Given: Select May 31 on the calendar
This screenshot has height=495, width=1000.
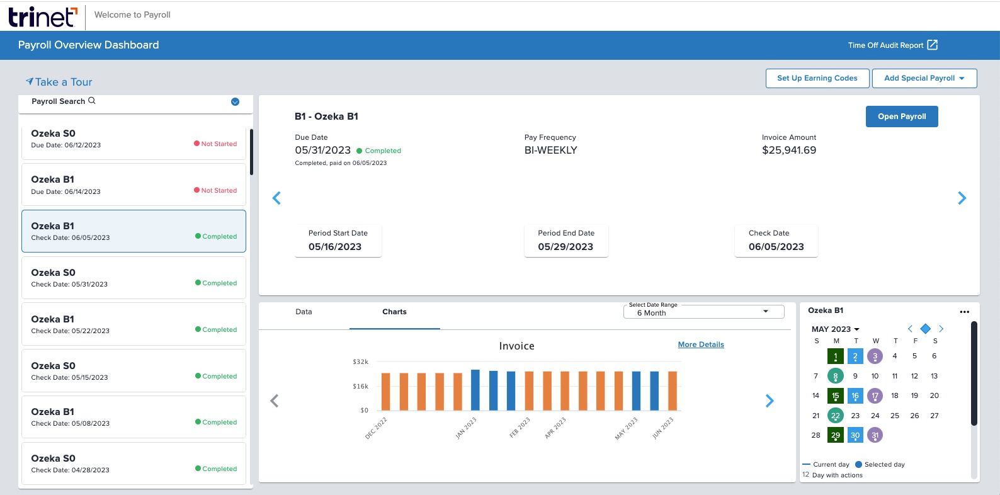Looking at the screenshot, I should [x=875, y=435].
